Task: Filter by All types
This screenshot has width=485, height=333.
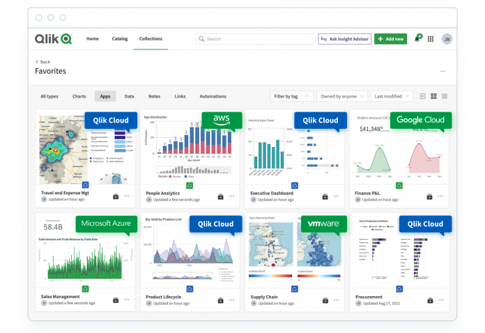Action: pyautogui.click(x=49, y=96)
